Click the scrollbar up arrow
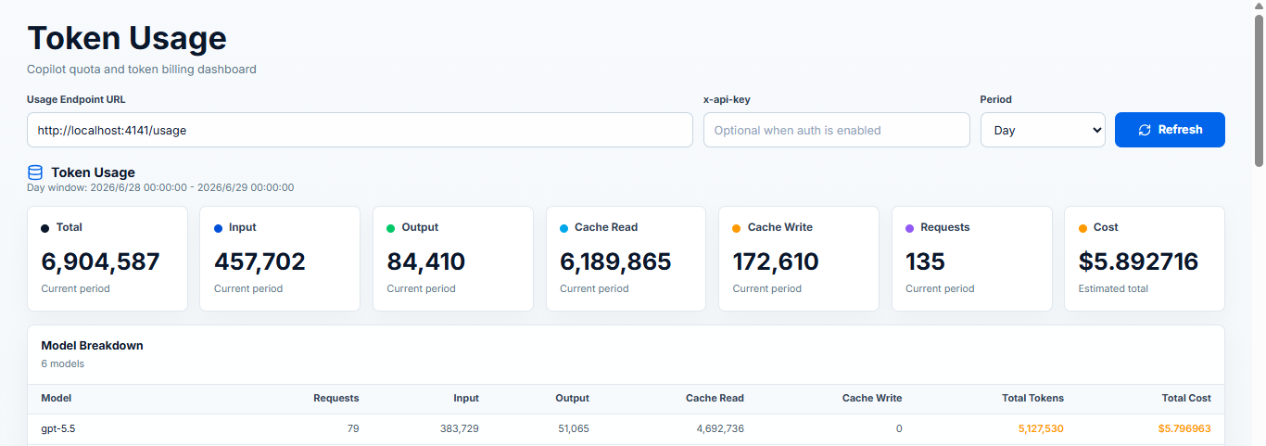 pyautogui.click(x=1259, y=7)
